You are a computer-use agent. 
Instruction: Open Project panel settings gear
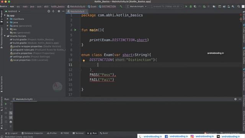[x=59, y=11]
